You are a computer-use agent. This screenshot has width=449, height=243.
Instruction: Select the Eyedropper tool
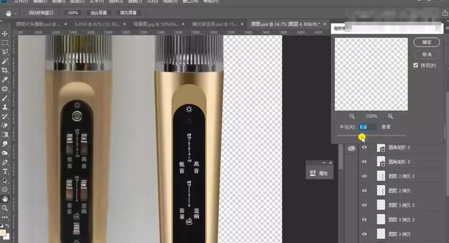(x=5, y=79)
